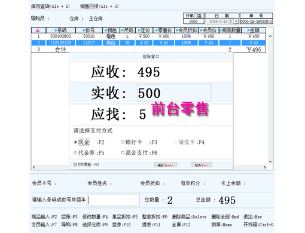Sort by 零售价 column header
Viewport: 305px width, 233px height.
164,30
